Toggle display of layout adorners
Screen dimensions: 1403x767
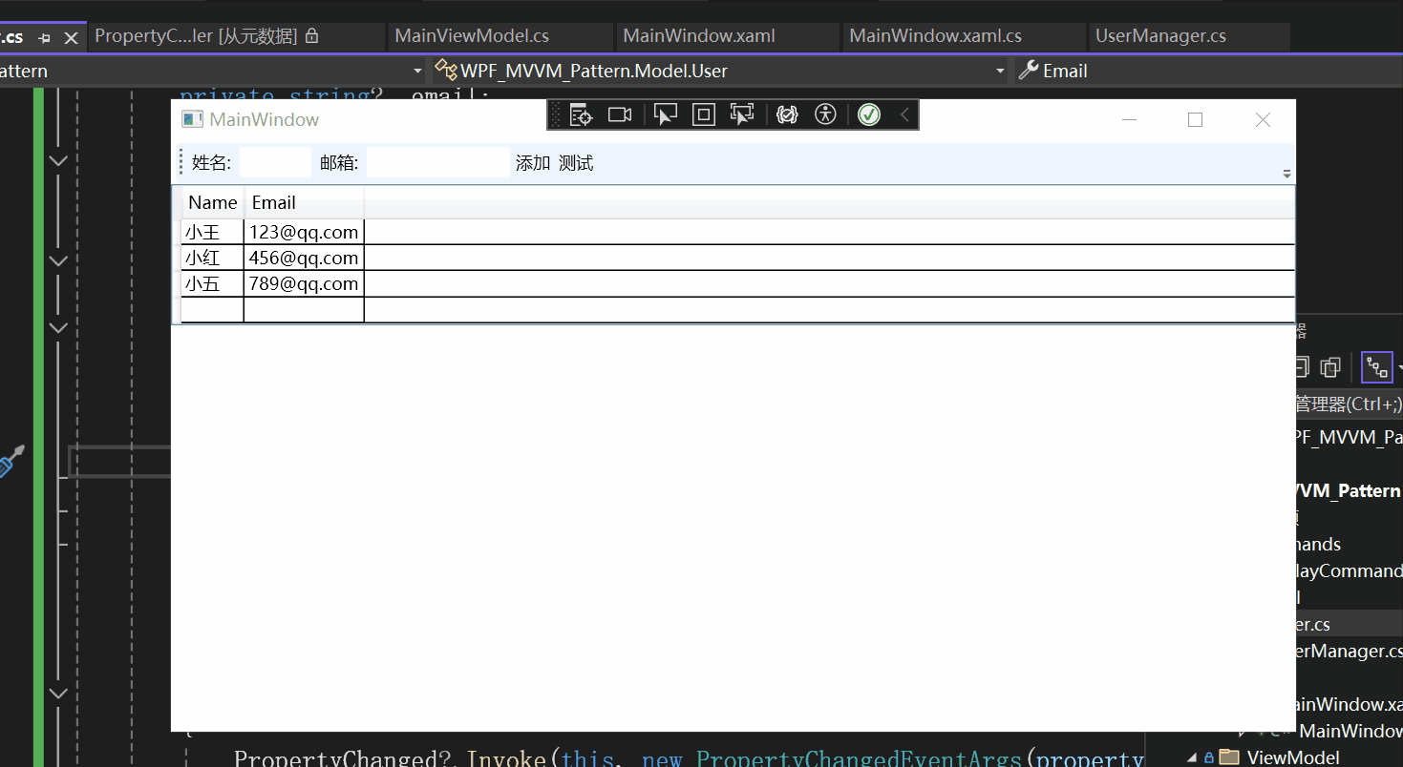pos(703,114)
